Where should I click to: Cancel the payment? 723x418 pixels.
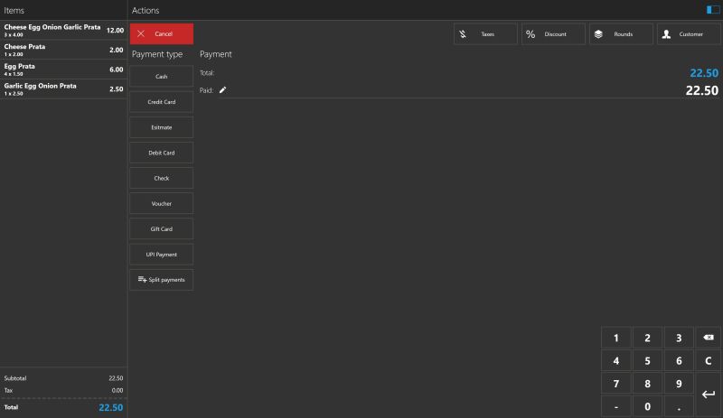(x=162, y=34)
